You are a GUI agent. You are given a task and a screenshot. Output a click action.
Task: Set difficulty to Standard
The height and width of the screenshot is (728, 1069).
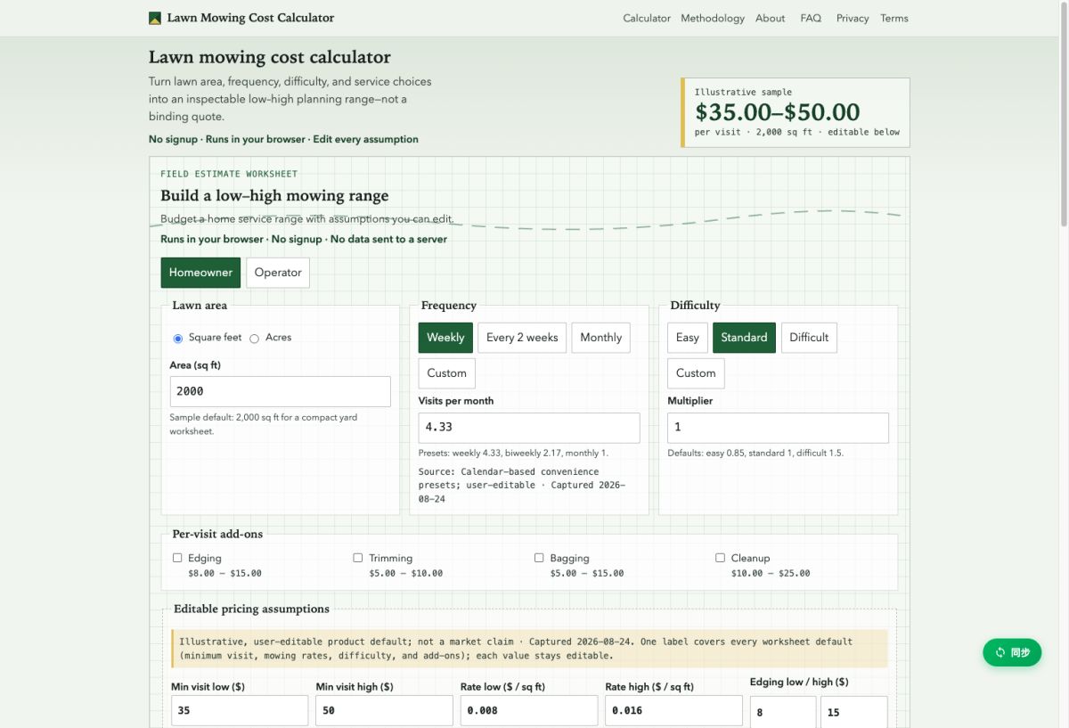click(x=744, y=338)
